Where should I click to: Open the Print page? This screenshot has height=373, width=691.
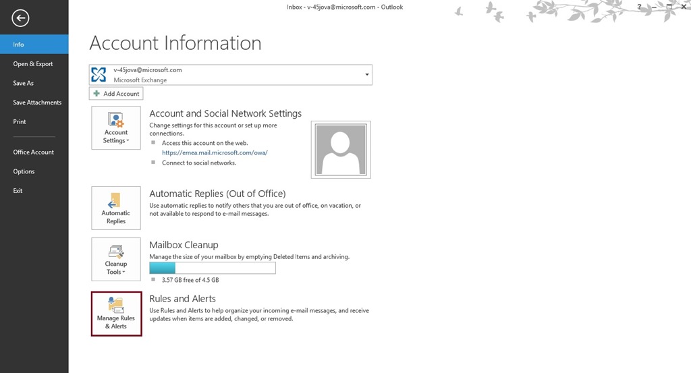coord(20,122)
